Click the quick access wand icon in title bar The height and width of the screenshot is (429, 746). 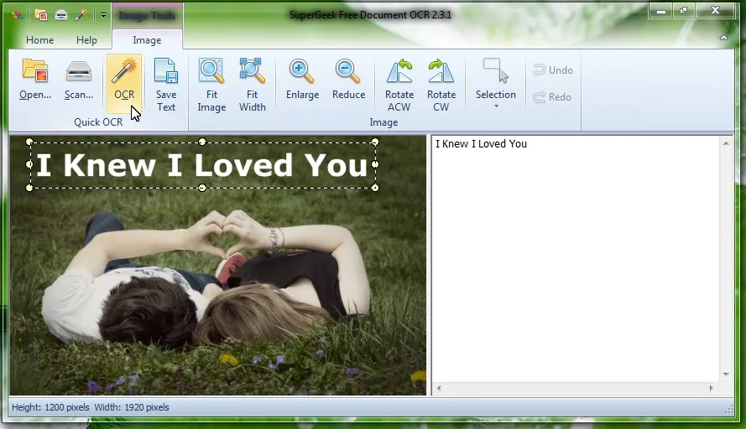point(81,15)
